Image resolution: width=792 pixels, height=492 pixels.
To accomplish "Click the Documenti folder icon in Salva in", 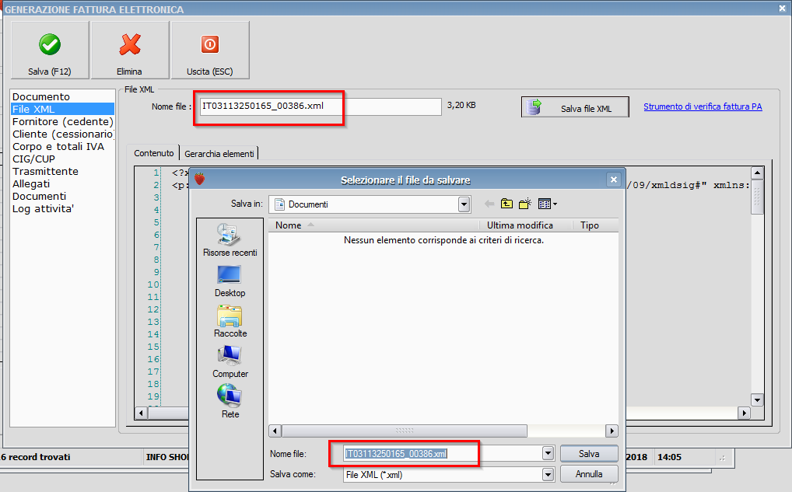I will pyautogui.click(x=279, y=204).
